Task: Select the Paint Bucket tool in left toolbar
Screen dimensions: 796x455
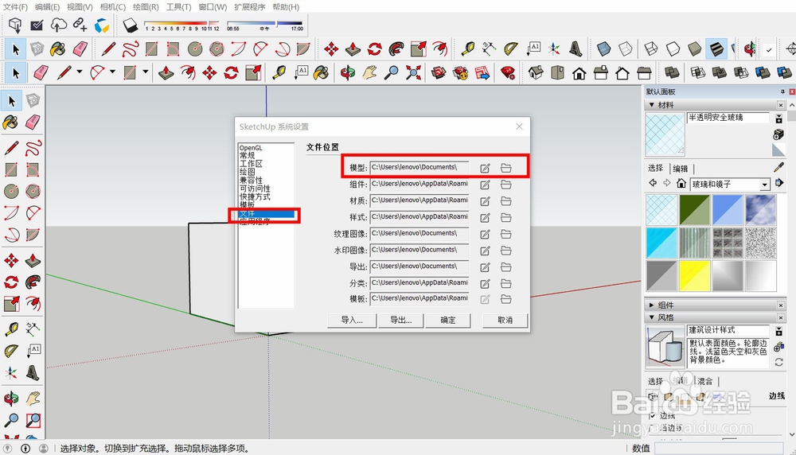Action: (10, 122)
